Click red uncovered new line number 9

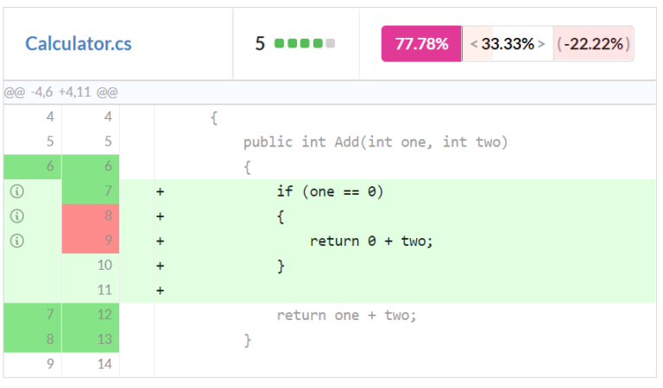click(x=107, y=241)
